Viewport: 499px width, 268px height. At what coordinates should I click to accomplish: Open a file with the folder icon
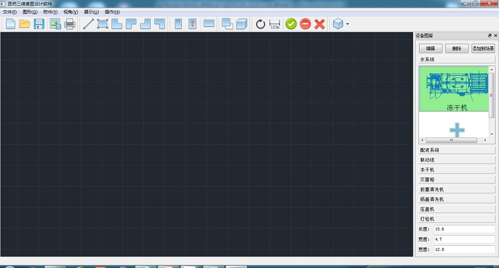pyautogui.click(x=25, y=24)
